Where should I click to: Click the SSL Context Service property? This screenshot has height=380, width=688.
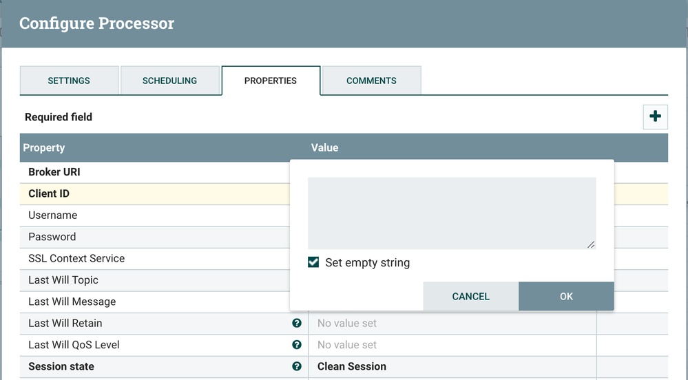76,259
